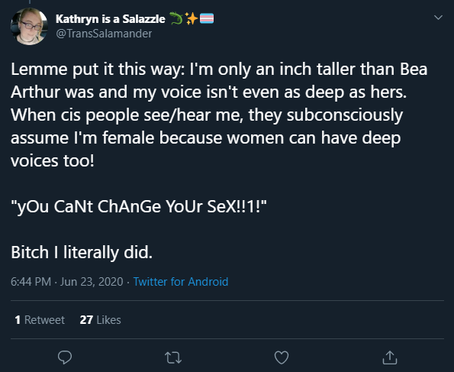This screenshot has width=454, height=372.
Task: Open Kathryn's profile picture avatar
Action: click(x=29, y=27)
